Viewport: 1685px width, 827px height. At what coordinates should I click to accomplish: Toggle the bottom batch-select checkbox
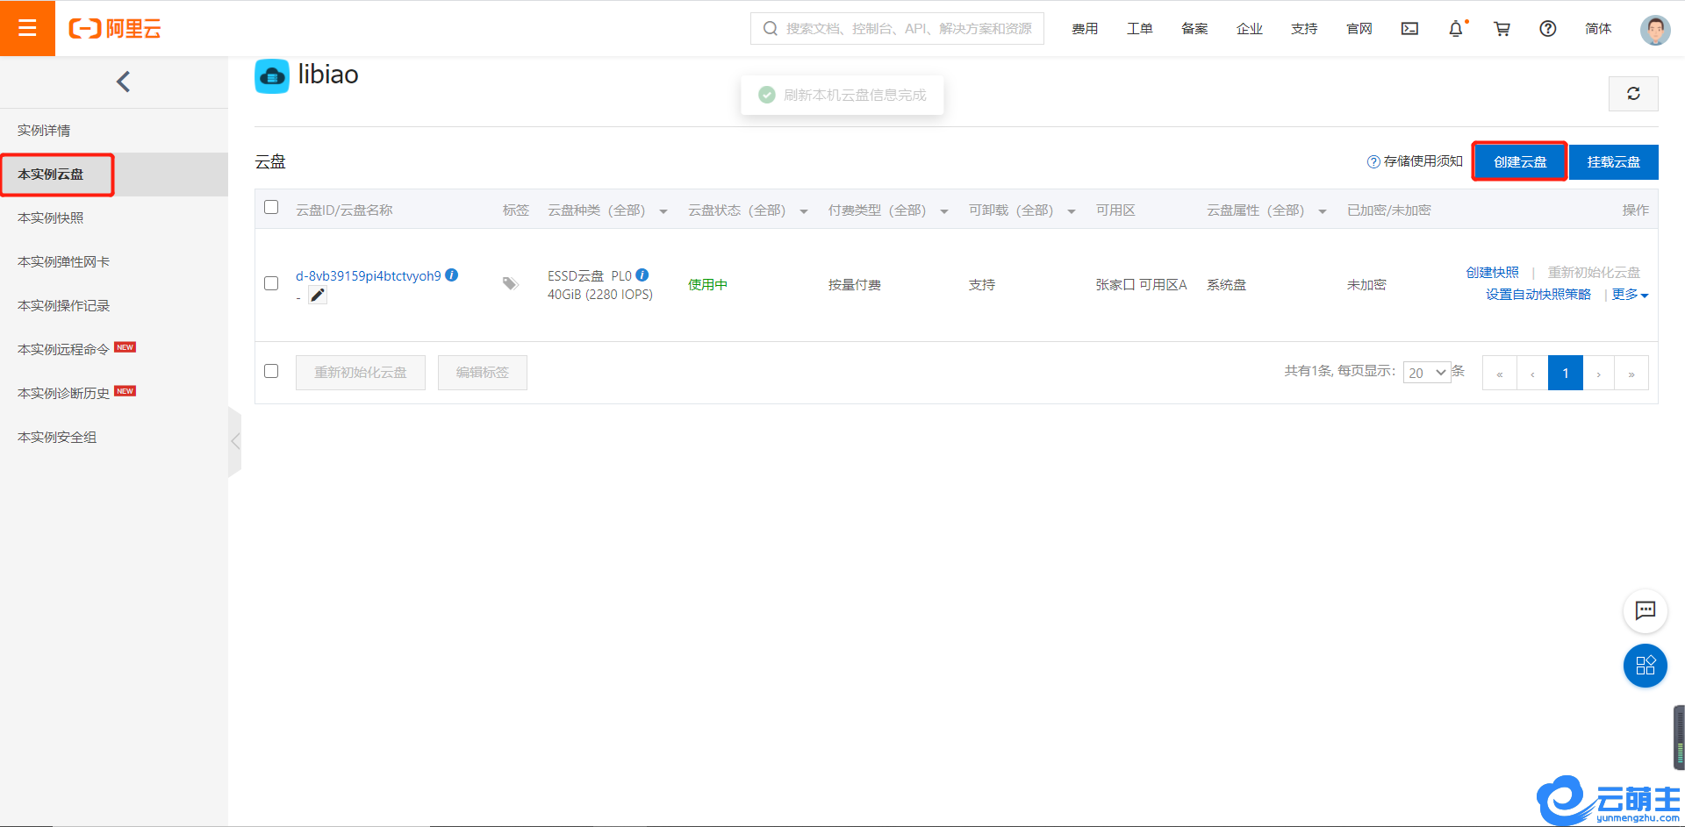point(271,371)
